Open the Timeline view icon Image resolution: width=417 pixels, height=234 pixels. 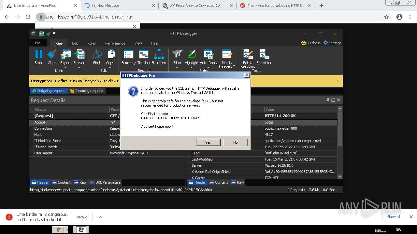tap(144, 54)
